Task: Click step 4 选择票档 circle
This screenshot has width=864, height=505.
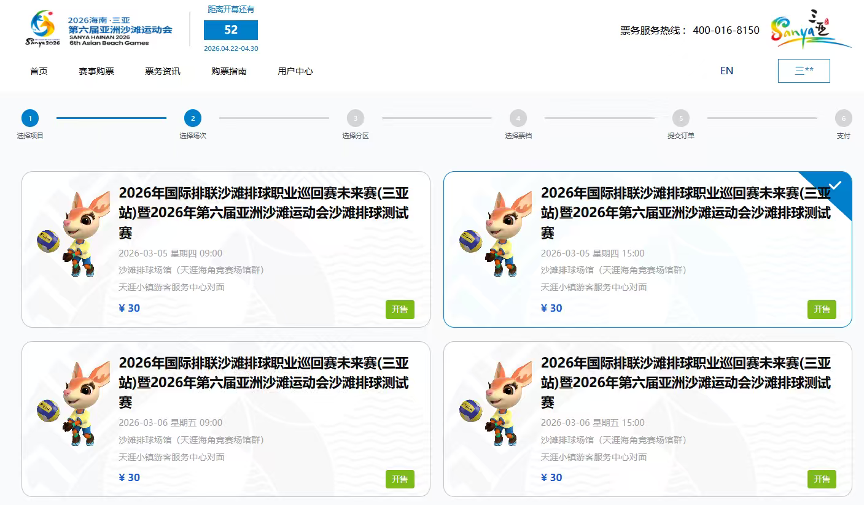Action: [518, 118]
